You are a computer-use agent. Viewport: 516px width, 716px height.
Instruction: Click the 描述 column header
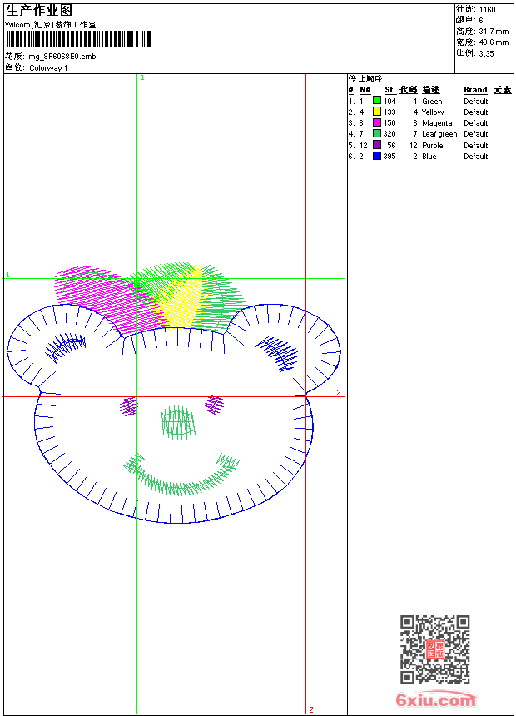point(430,90)
